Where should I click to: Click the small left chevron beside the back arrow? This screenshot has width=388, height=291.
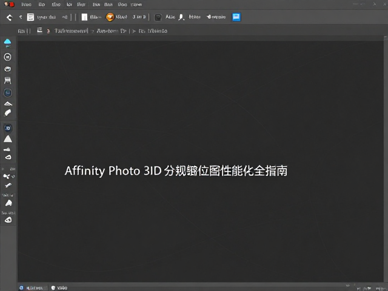[21, 17]
